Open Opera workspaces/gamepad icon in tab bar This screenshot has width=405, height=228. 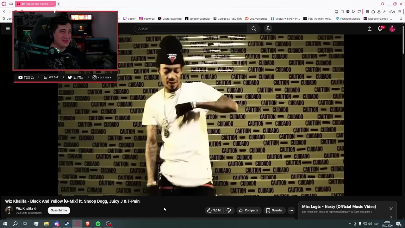11,4
